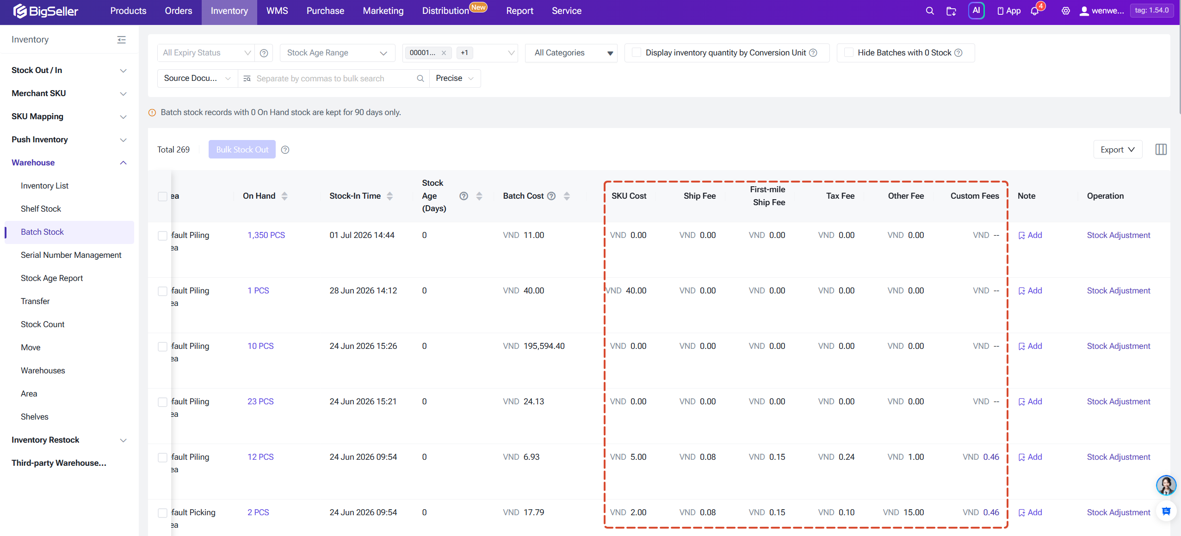
Task: Open the Purchase menu in top navigation
Action: pyautogui.click(x=325, y=11)
